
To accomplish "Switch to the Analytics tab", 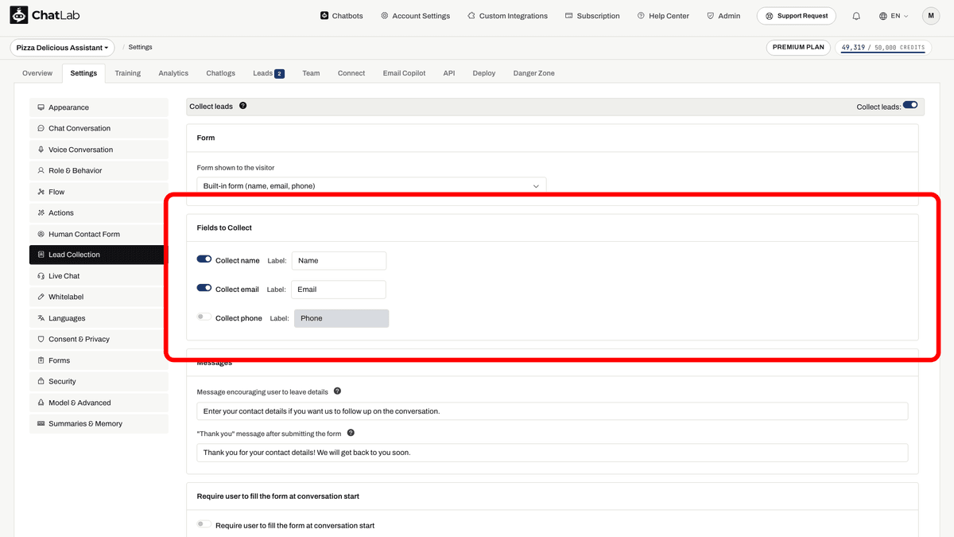I will [x=173, y=73].
